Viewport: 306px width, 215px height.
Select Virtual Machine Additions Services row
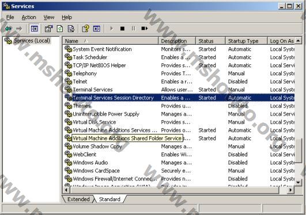179,130
